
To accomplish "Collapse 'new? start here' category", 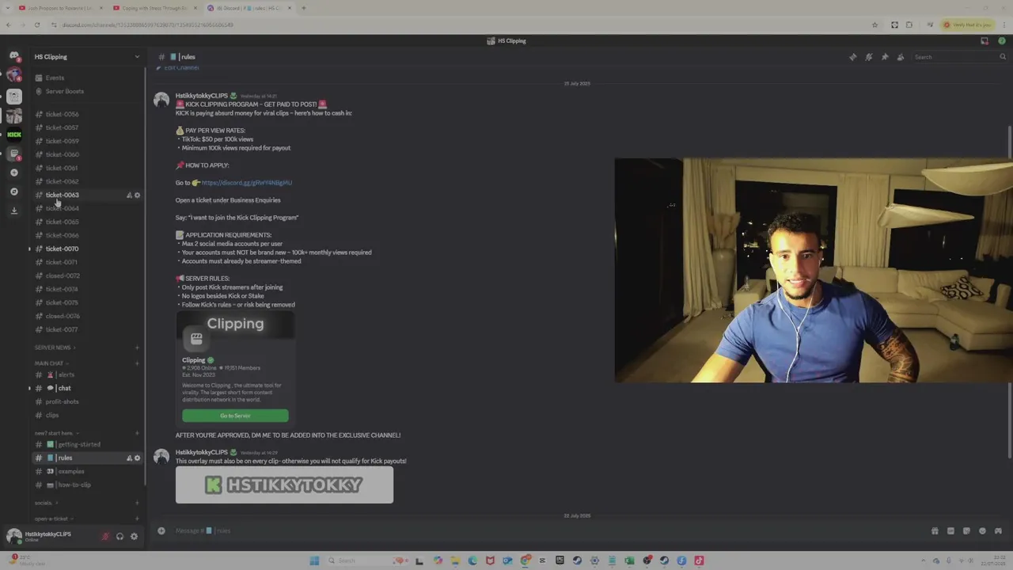I will pos(56,433).
